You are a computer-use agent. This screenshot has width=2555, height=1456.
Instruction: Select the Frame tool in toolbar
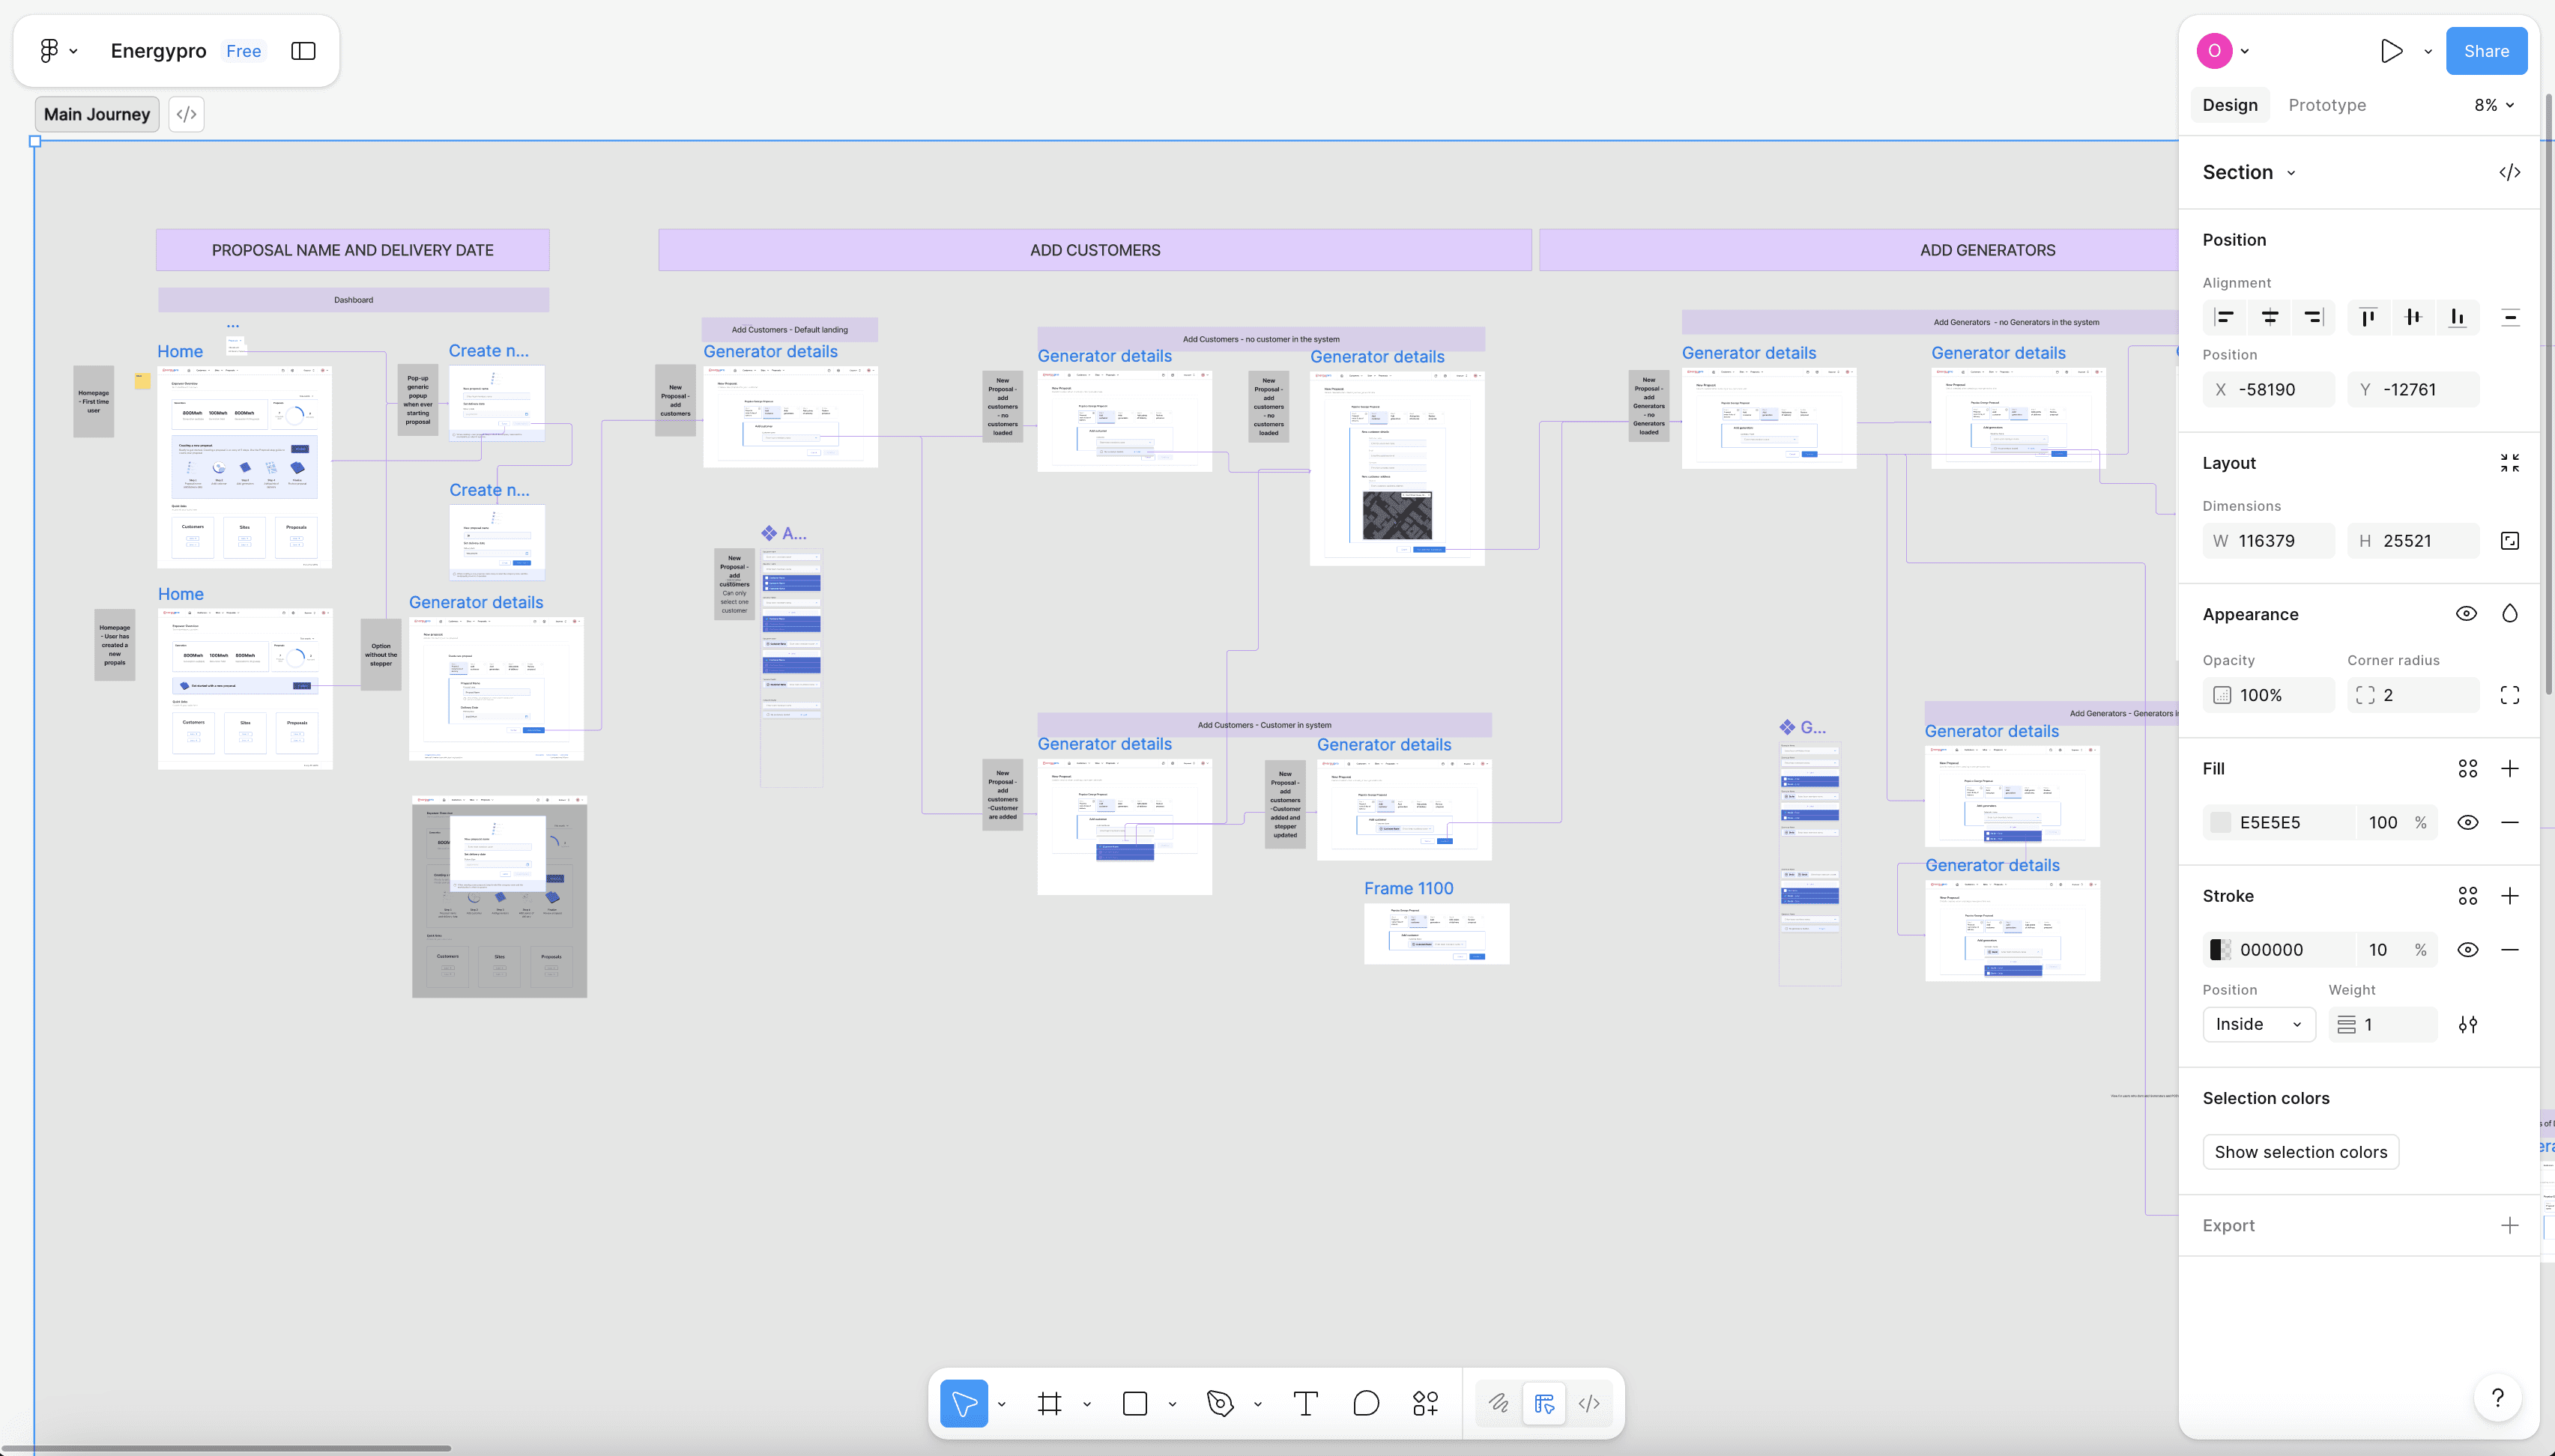click(1050, 1403)
